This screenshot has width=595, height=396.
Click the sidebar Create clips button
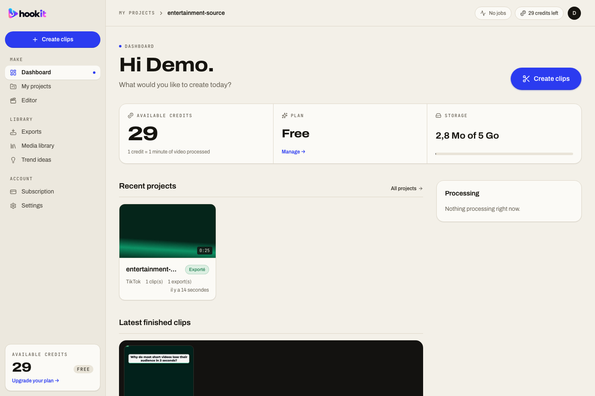[x=52, y=40]
